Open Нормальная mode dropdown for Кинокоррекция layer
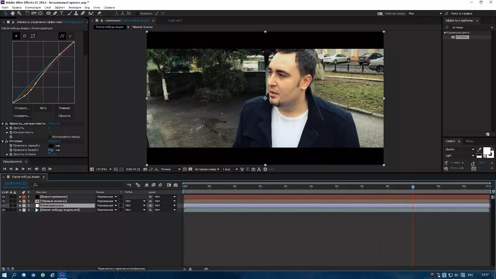Image resolution: width=496 pixels, height=279 pixels. click(x=107, y=205)
